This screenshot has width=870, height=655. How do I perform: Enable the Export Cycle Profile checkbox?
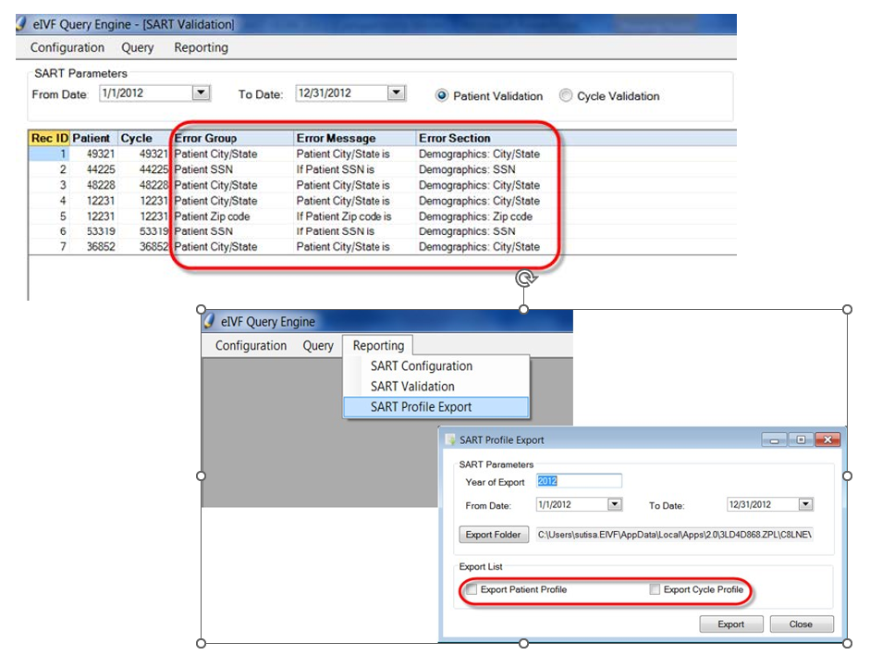tap(655, 589)
